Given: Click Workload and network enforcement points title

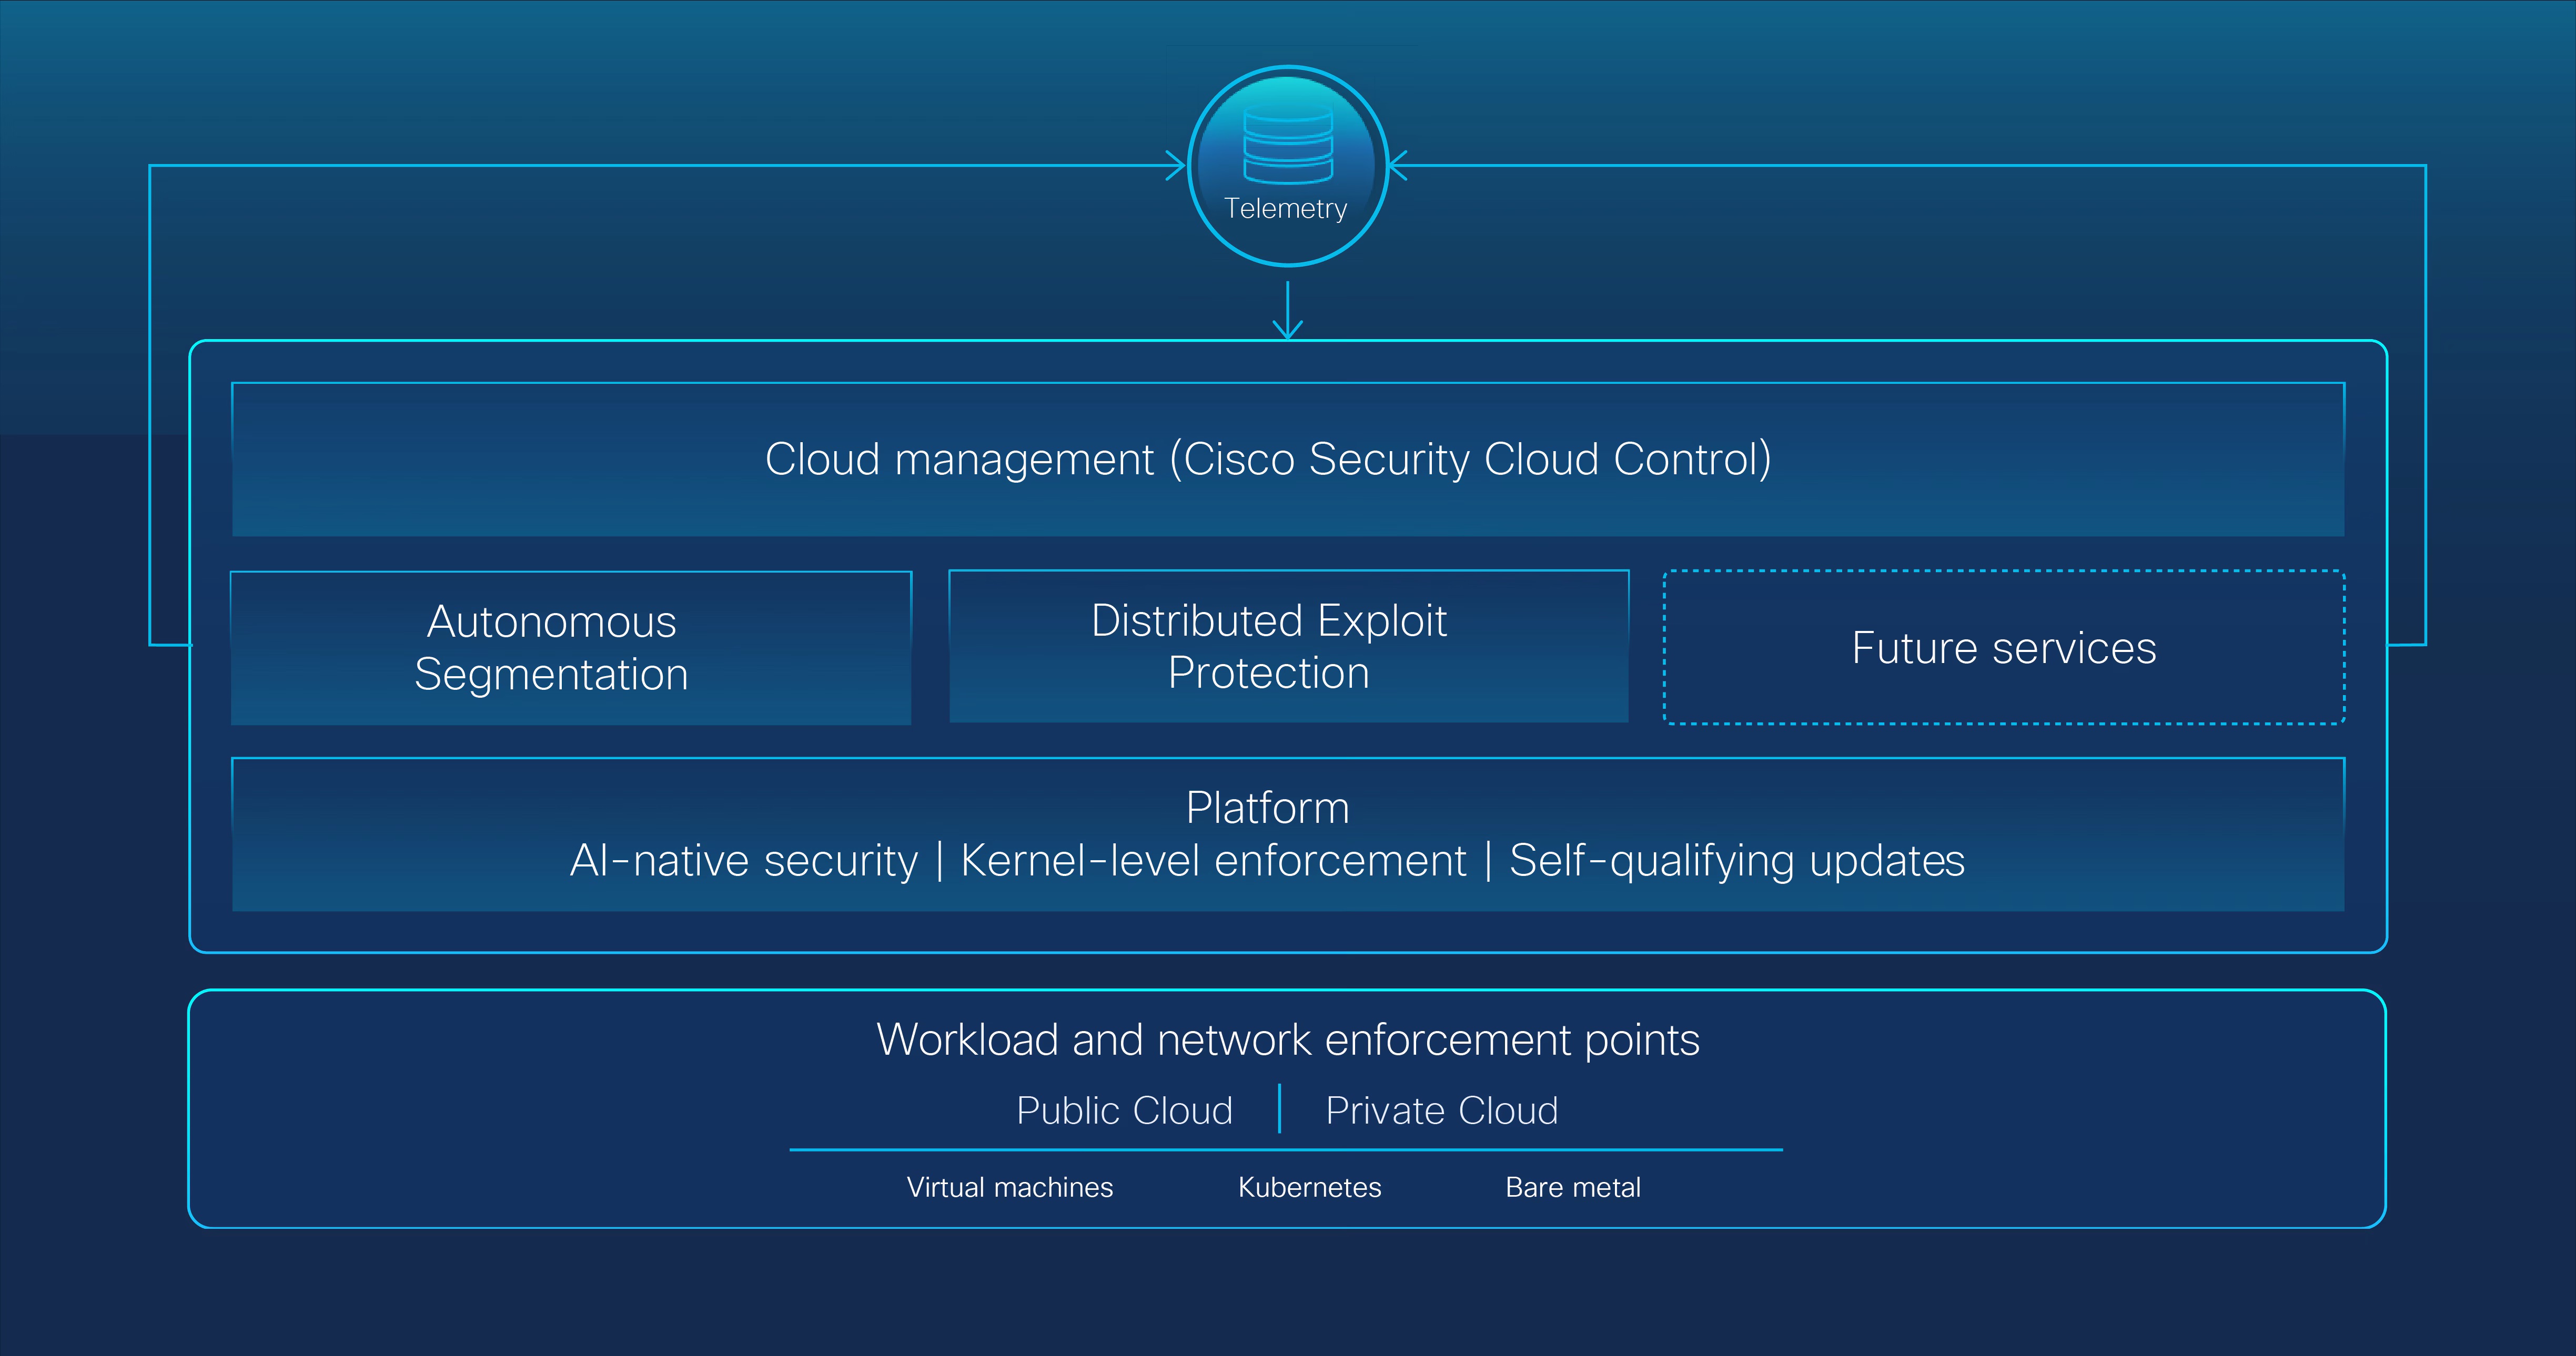Looking at the screenshot, I should (1287, 1040).
